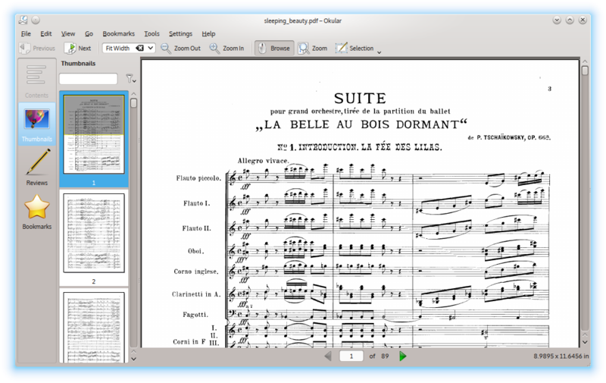
Task: Open the View menu
Action: coord(68,33)
